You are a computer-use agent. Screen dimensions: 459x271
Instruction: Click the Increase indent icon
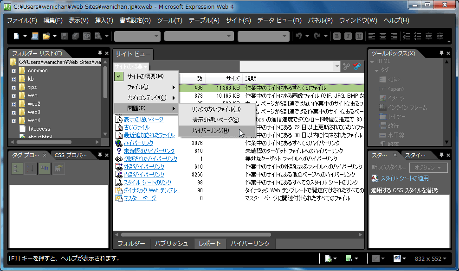(x=440, y=36)
